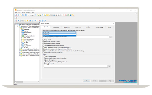Open the Tools menu

[x=24, y=13]
